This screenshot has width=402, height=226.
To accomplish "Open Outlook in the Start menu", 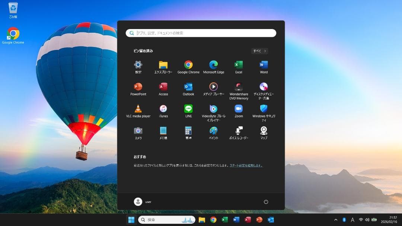I will click(188, 89).
